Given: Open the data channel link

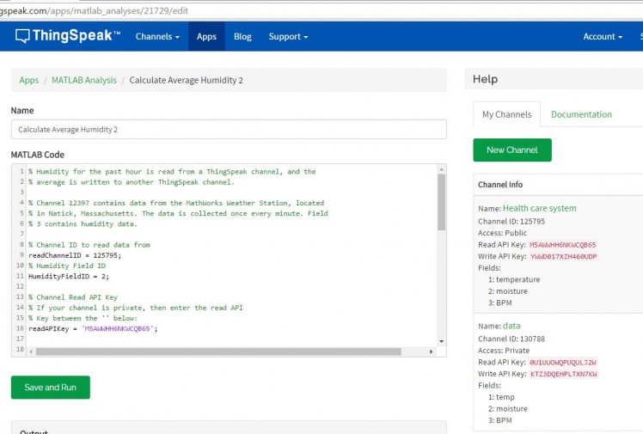Looking at the screenshot, I should [511, 326].
